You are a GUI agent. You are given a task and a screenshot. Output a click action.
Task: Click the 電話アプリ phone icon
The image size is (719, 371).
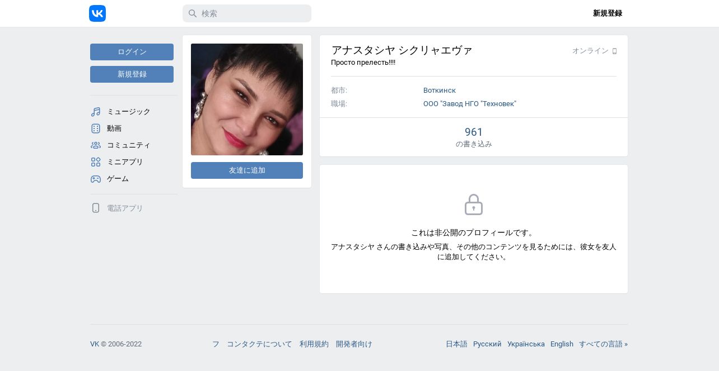click(96, 208)
